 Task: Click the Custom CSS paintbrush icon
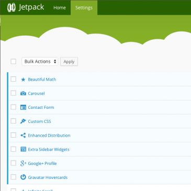tap(23, 121)
